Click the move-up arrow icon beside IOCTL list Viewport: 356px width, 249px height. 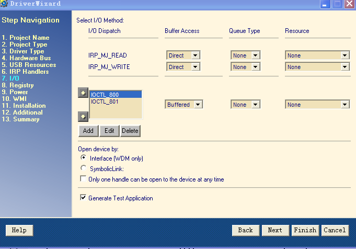pyautogui.click(x=83, y=93)
